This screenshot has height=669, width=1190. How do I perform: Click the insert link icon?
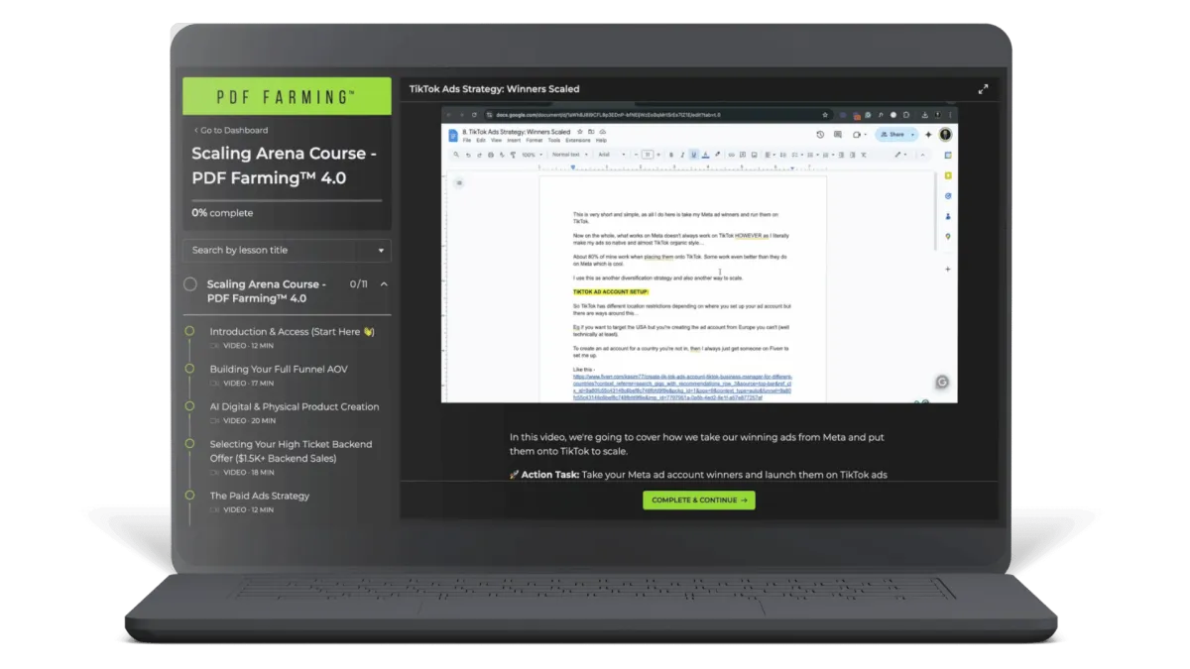click(x=731, y=155)
